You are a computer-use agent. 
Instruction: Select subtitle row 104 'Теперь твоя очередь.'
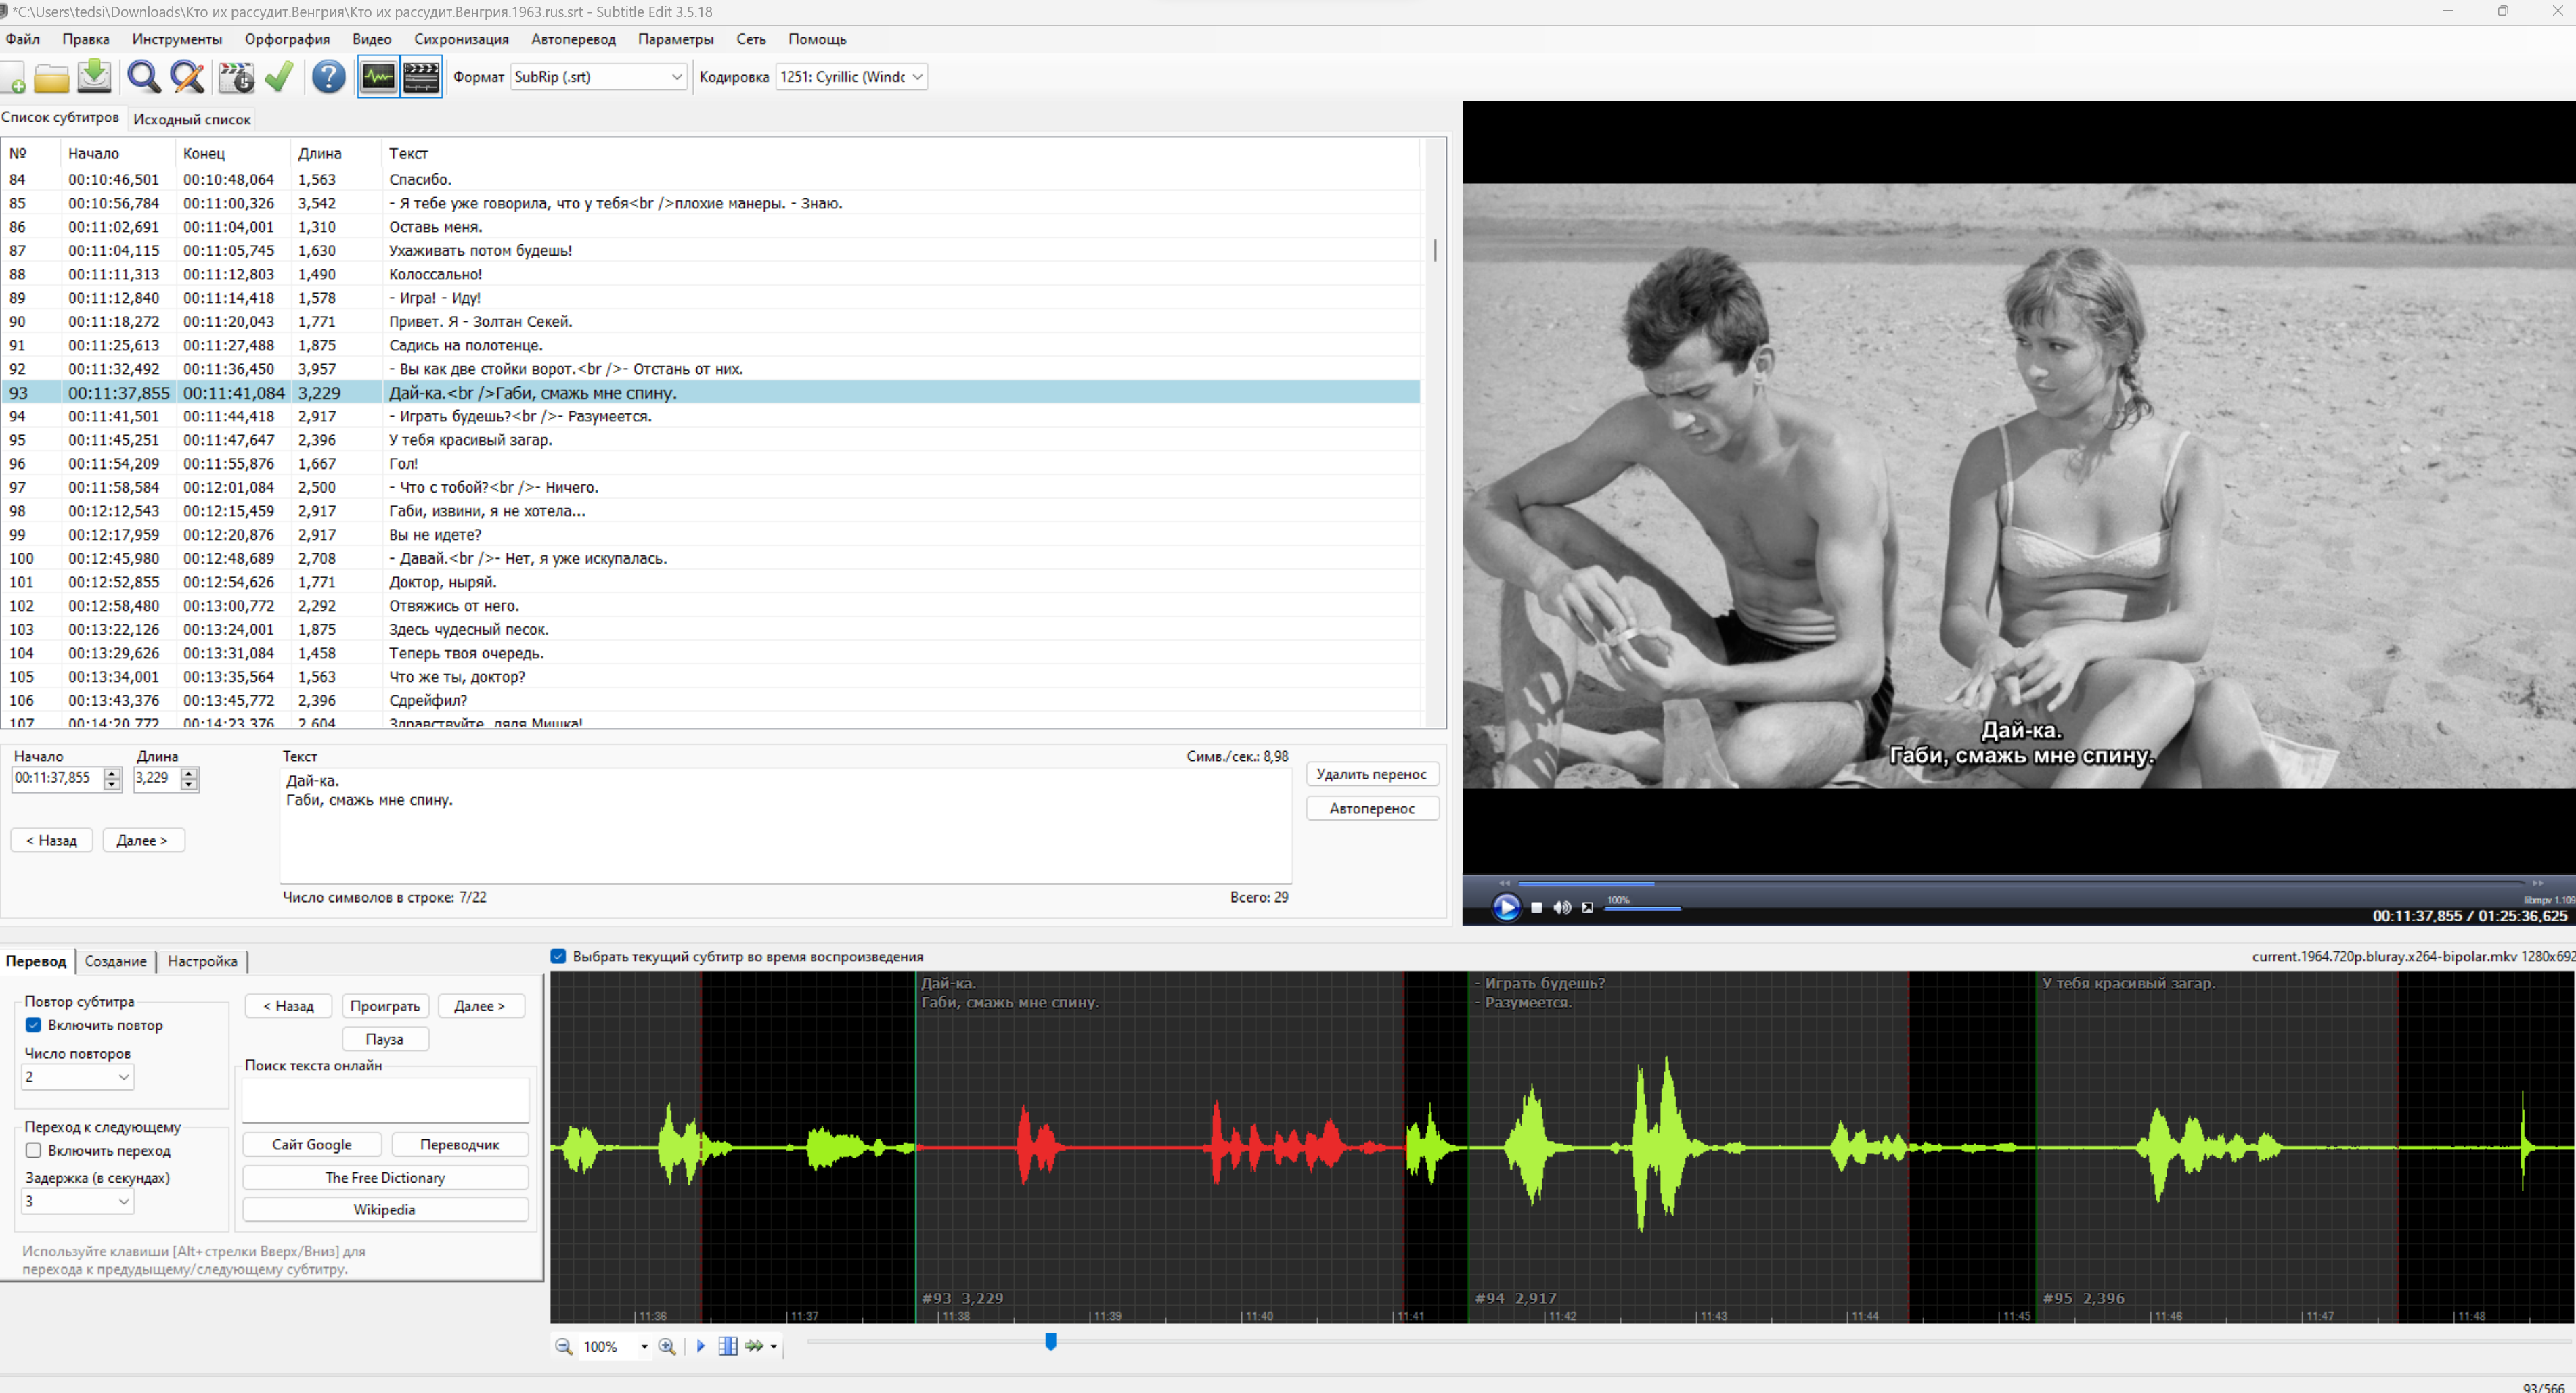point(711,653)
